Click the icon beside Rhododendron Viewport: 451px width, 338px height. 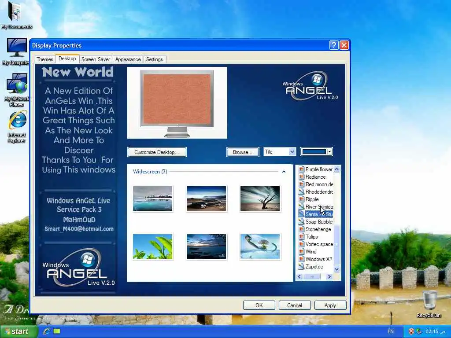301,192
